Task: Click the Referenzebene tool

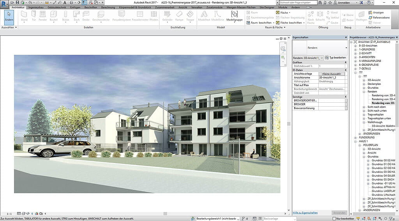Action: (x=381, y=18)
